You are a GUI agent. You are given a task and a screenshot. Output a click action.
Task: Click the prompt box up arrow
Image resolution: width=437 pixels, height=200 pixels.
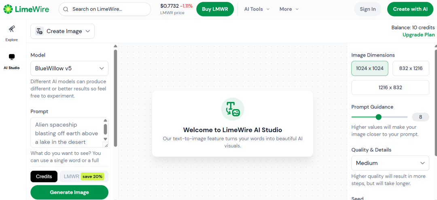point(105,120)
